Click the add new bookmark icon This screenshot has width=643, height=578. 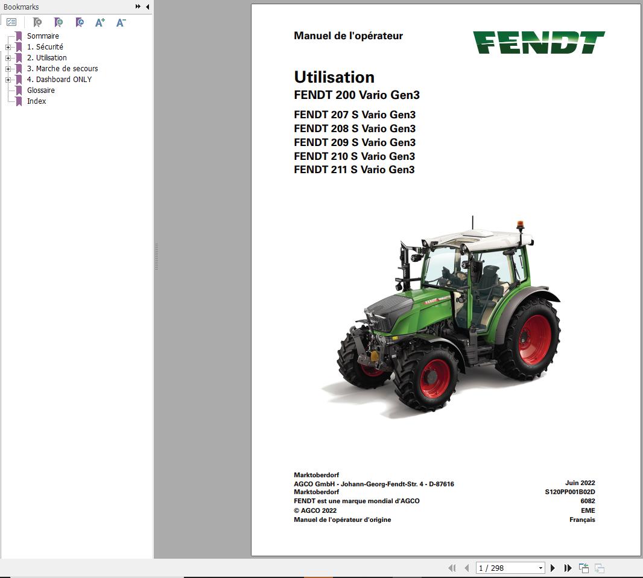(x=59, y=22)
